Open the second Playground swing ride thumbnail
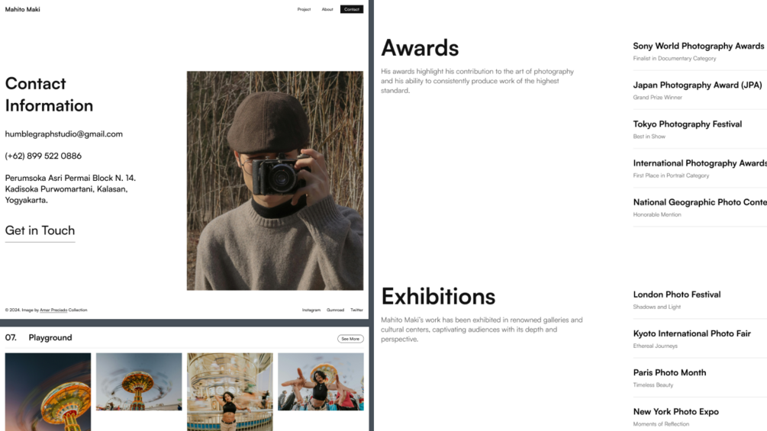The width and height of the screenshot is (767, 431). [x=139, y=381]
